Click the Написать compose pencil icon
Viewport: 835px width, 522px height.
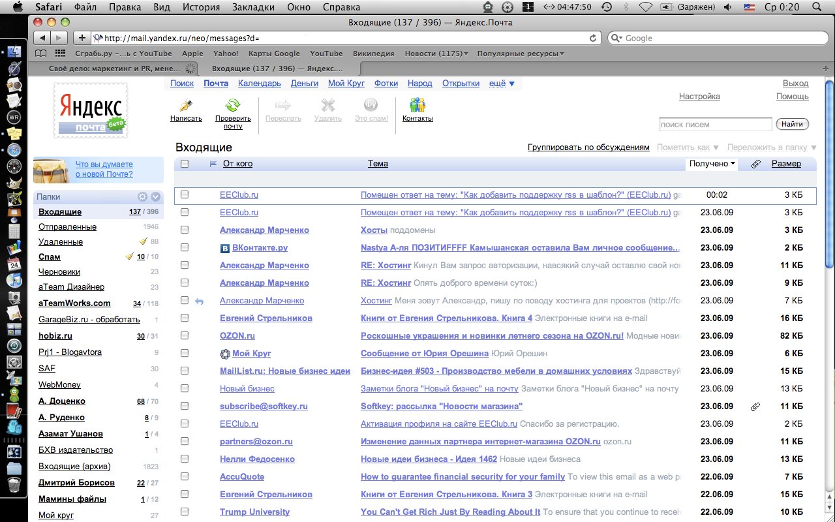click(x=186, y=105)
